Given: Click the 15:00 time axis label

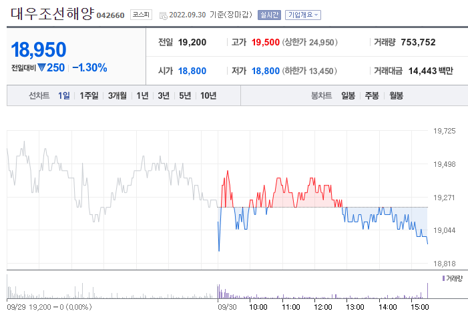Looking at the screenshot, I should (x=420, y=307).
